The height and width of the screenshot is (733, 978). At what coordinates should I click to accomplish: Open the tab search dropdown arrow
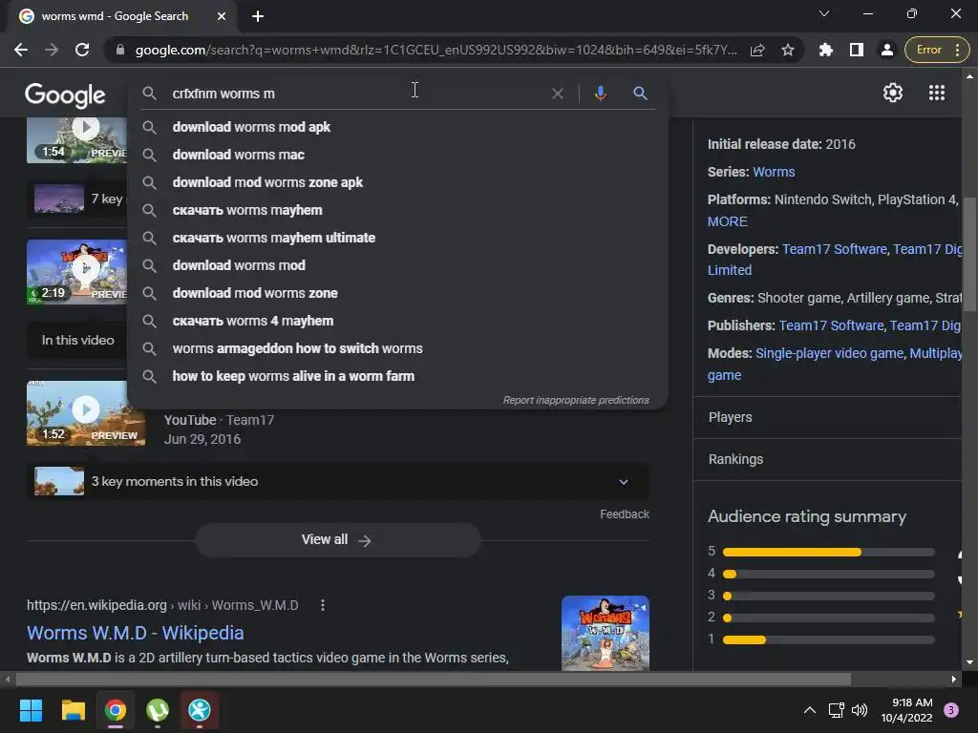coord(824,13)
